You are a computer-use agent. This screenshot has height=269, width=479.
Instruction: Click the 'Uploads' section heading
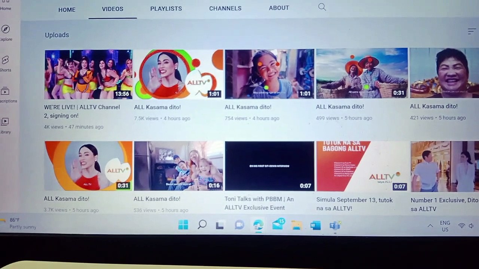click(x=57, y=35)
